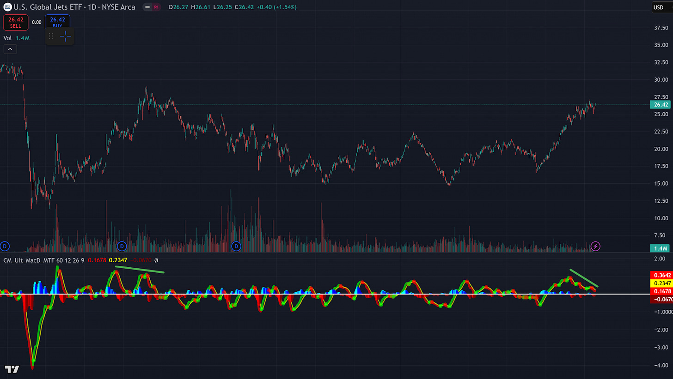673x379 pixels.
Task: Click the TradingView logo in the bottom corner
Action: (12, 369)
